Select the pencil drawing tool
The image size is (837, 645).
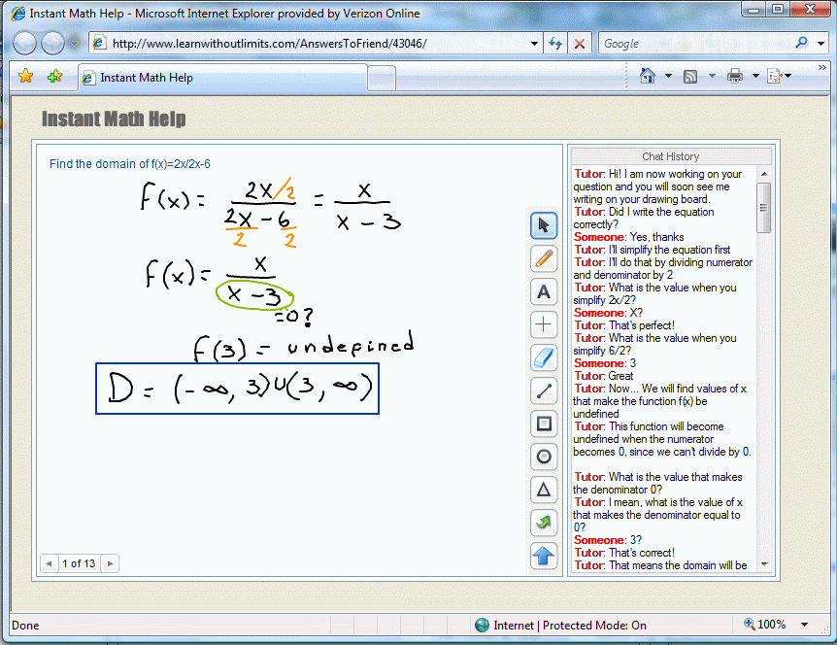[x=544, y=258]
